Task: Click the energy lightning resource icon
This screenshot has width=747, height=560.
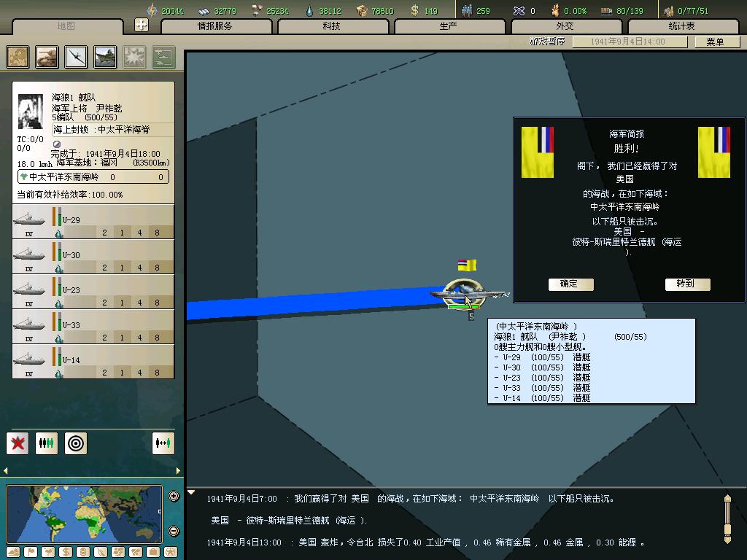Action: click(x=152, y=10)
